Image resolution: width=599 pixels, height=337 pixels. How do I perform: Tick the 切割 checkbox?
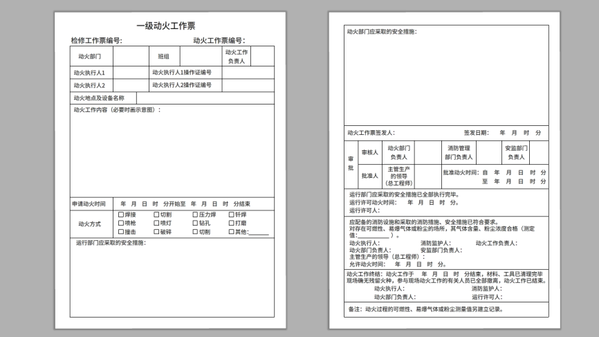pos(157,215)
